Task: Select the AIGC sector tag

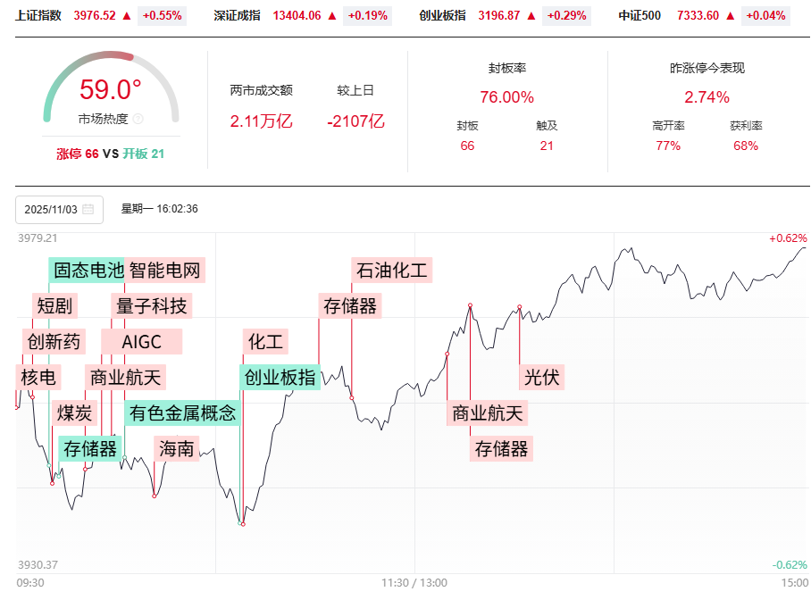Action: coord(143,341)
